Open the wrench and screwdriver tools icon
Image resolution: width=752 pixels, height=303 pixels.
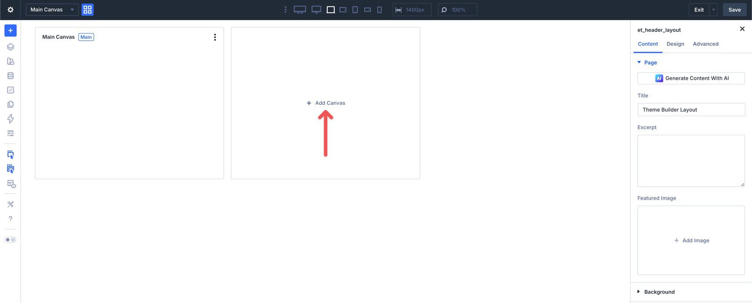pyautogui.click(x=10, y=204)
